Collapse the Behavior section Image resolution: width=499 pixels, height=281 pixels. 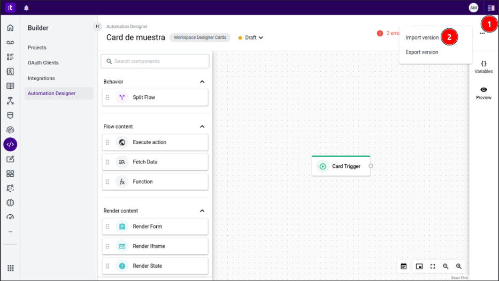pos(202,82)
